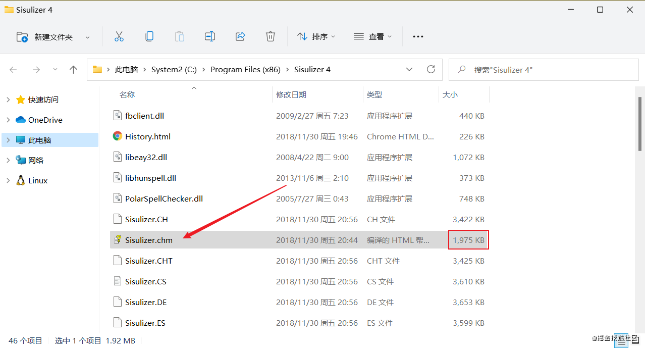
Task: Select 此电脑 in navigation pane
Action: [40, 140]
